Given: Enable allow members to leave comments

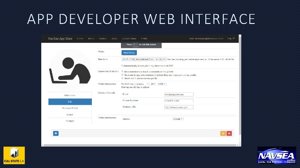Looking at the screenshot, I should 122,72.
